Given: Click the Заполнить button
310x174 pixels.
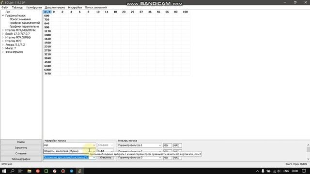Looking at the screenshot, I should pyautogui.click(x=21, y=148).
